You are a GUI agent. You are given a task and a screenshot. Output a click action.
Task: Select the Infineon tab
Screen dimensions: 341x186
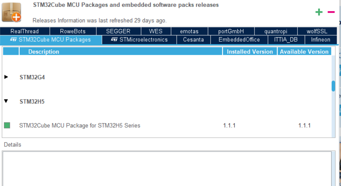pyautogui.click(x=320, y=40)
